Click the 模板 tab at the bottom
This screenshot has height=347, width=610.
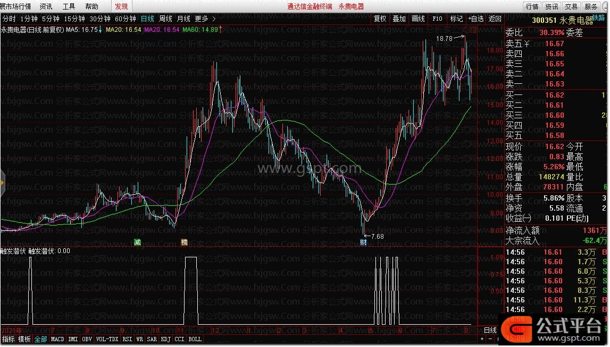[x=24, y=339]
